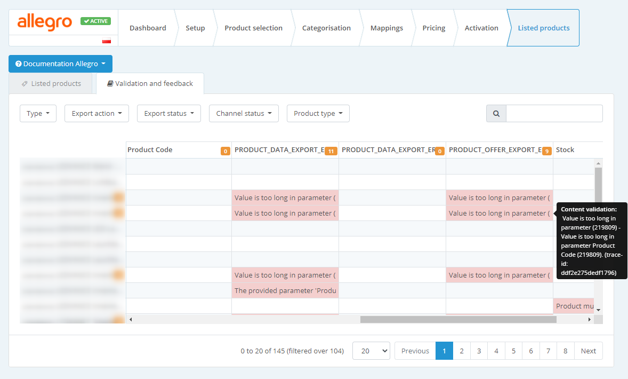628x379 pixels.
Task: Go to the Next page
Action: coord(588,351)
